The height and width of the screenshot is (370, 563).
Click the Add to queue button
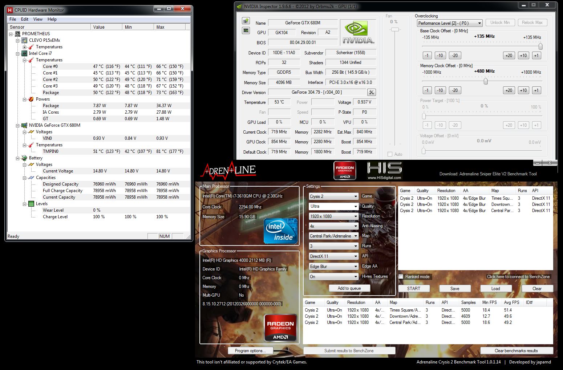pos(349,288)
